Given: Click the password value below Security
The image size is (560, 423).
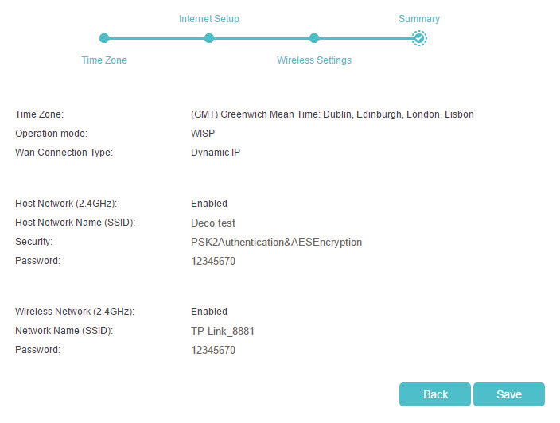Looking at the screenshot, I should coord(213,262).
